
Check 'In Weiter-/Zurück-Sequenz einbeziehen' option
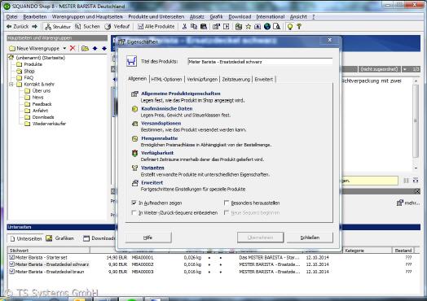tap(134, 212)
